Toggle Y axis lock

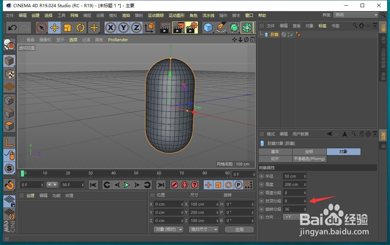pyautogui.click(x=124, y=28)
